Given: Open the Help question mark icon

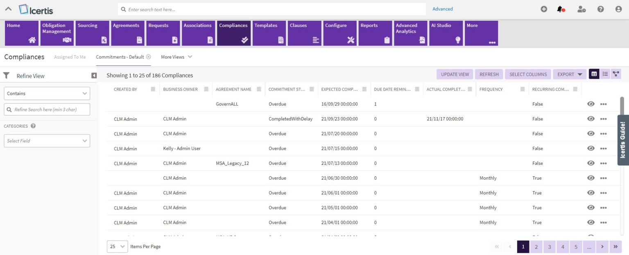Looking at the screenshot, I should tap(600, 9).
